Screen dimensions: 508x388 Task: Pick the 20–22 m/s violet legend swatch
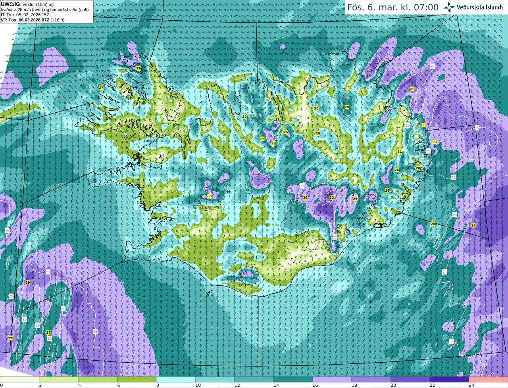tap(410, 380)
